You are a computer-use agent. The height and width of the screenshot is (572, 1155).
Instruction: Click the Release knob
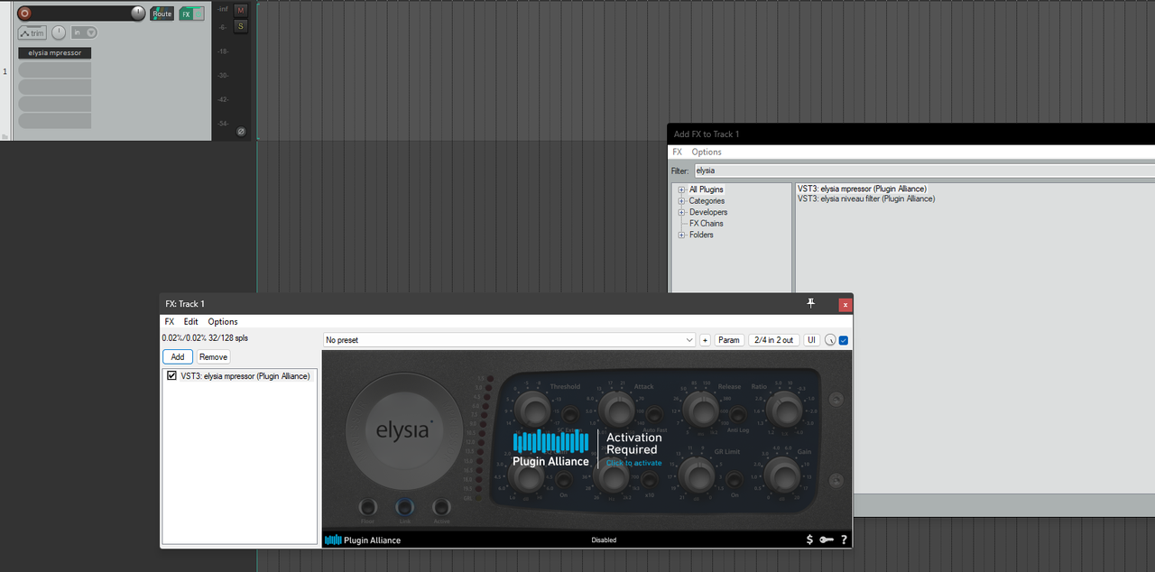click(700, 411)
